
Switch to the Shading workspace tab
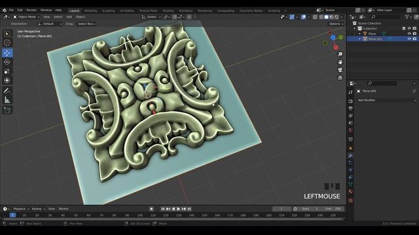(x=168, y=10)
